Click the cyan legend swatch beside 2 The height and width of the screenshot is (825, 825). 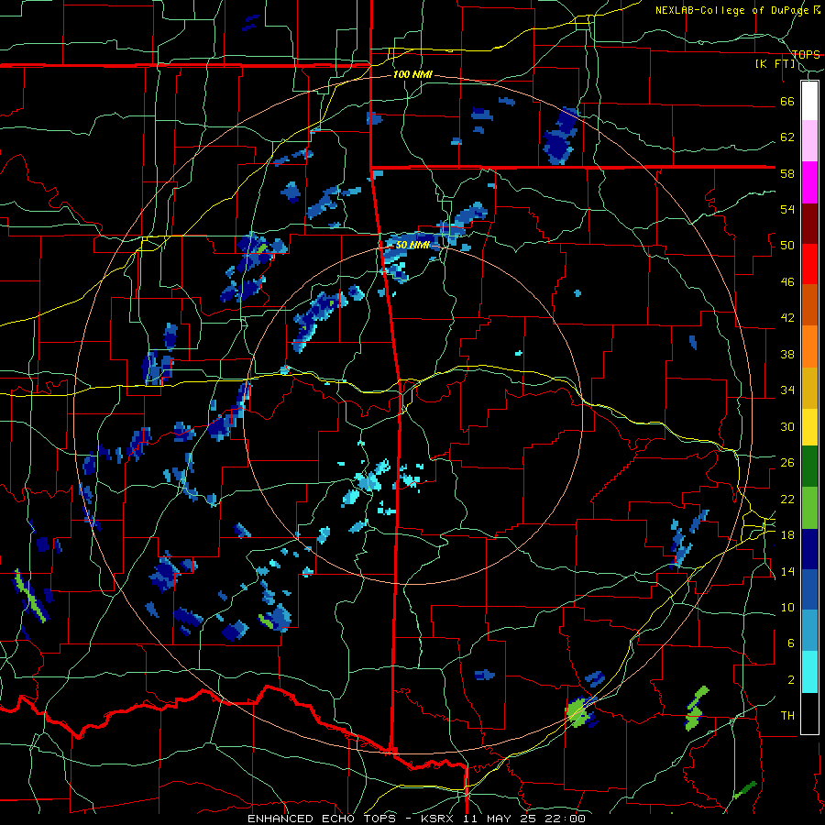[809, 672]
